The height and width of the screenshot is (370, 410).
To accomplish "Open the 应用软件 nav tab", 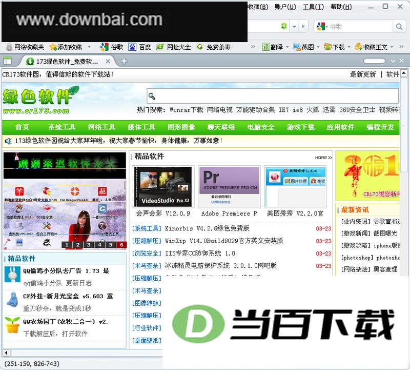I will pyautogui.click(x=340, y=127).
